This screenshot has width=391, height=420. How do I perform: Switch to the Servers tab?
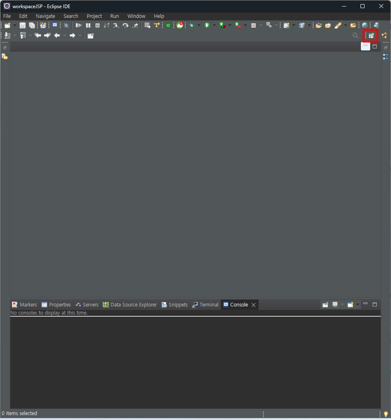(x=87, y=305)
